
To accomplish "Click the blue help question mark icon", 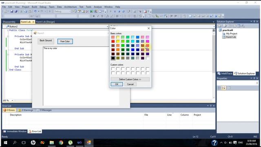I will pyautogui.click(x=214, y=143).
